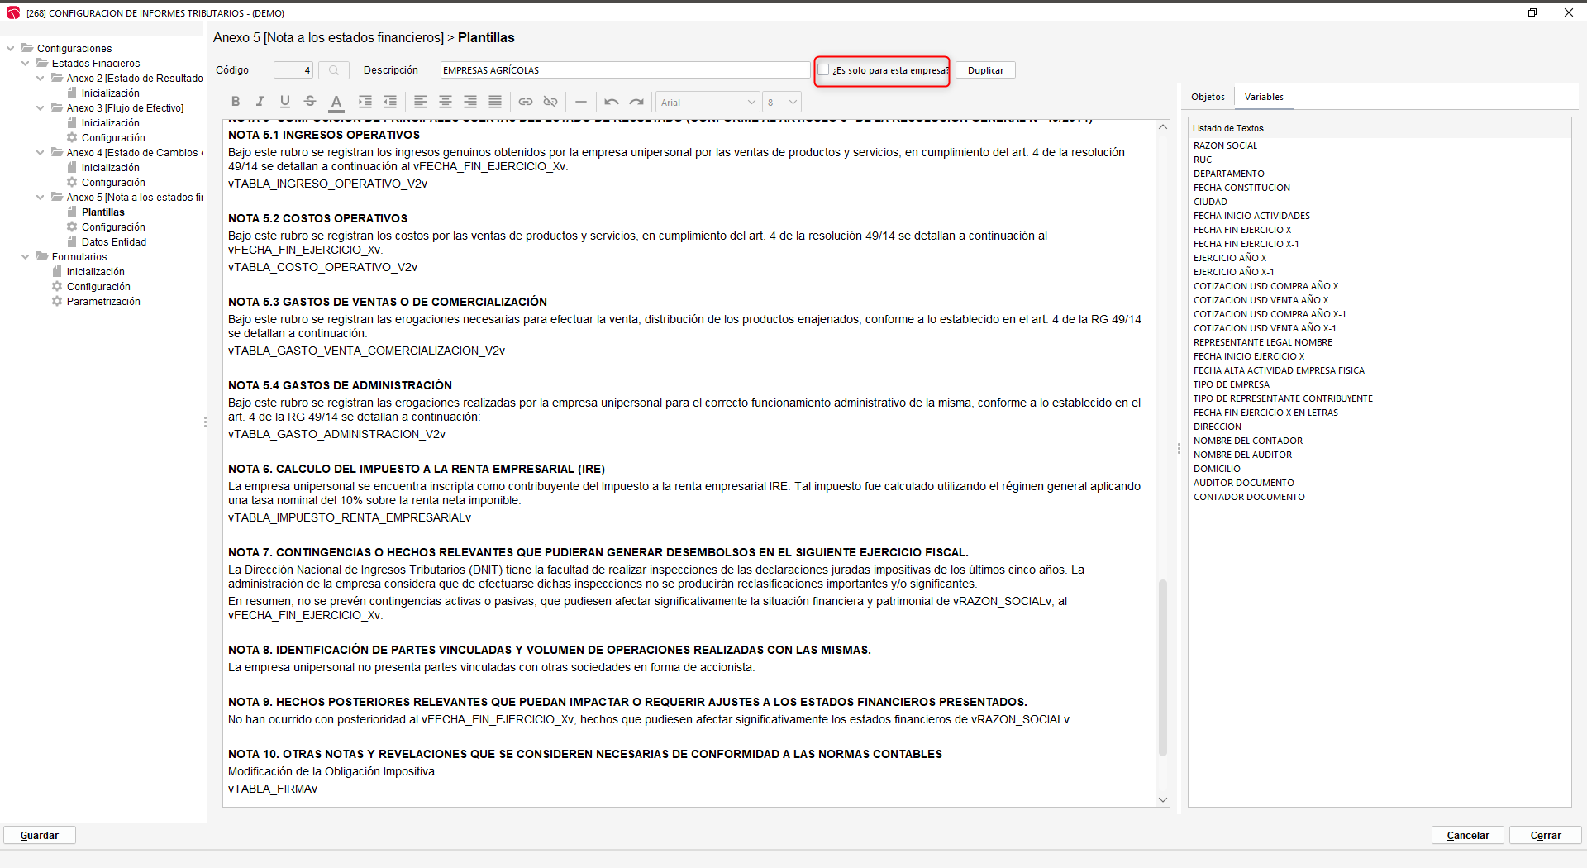The width and height of the screenshot is (1587, 868).
Task: Collapse the Formularios tree node
Action: click(25, 257)
